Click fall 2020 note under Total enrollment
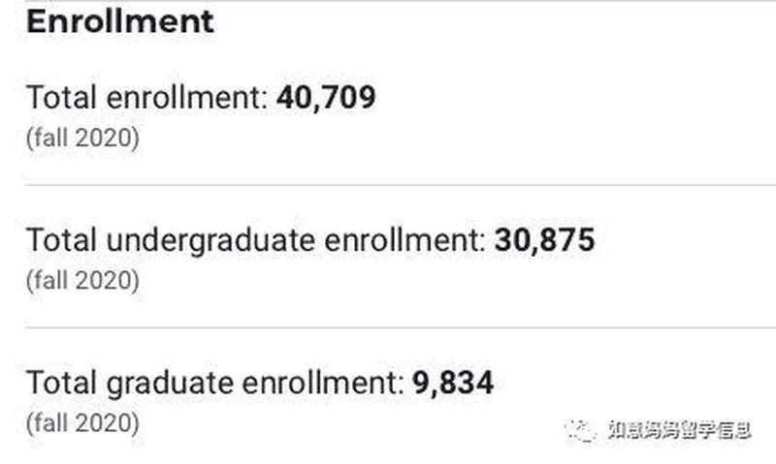Screen dimensions: 776x464 coord(82,138)
